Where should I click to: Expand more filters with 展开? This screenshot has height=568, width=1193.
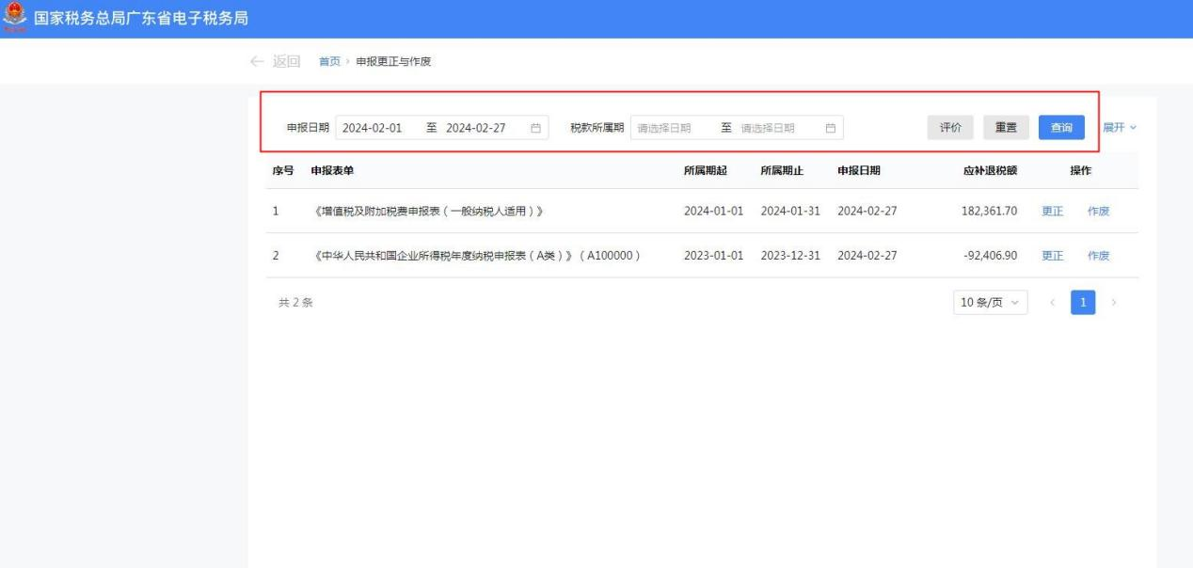[1120, 127]
